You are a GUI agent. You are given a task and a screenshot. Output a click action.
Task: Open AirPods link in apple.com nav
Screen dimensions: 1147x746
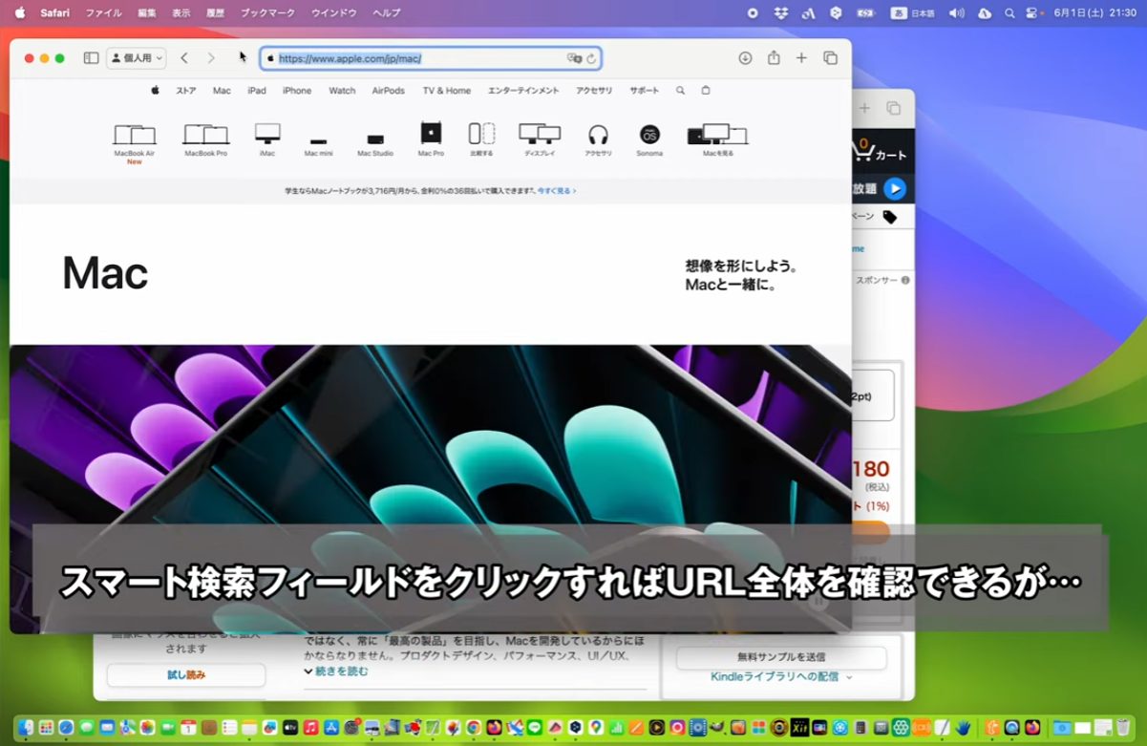(389, 91)
